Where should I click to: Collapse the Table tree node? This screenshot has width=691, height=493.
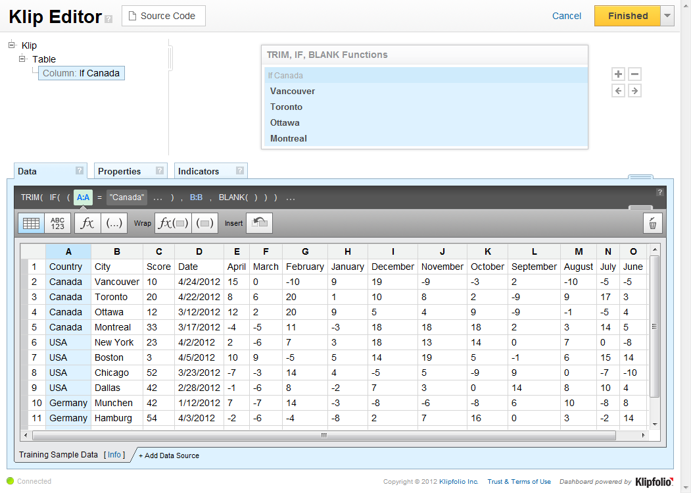point(22,59)
